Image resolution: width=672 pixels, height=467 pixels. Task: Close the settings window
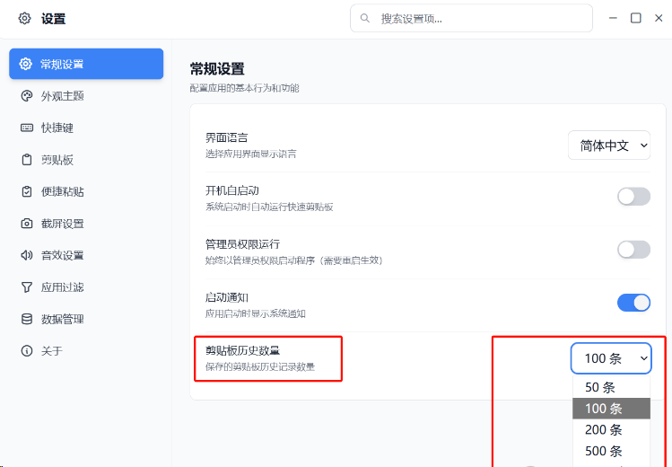tap(659, 18)
